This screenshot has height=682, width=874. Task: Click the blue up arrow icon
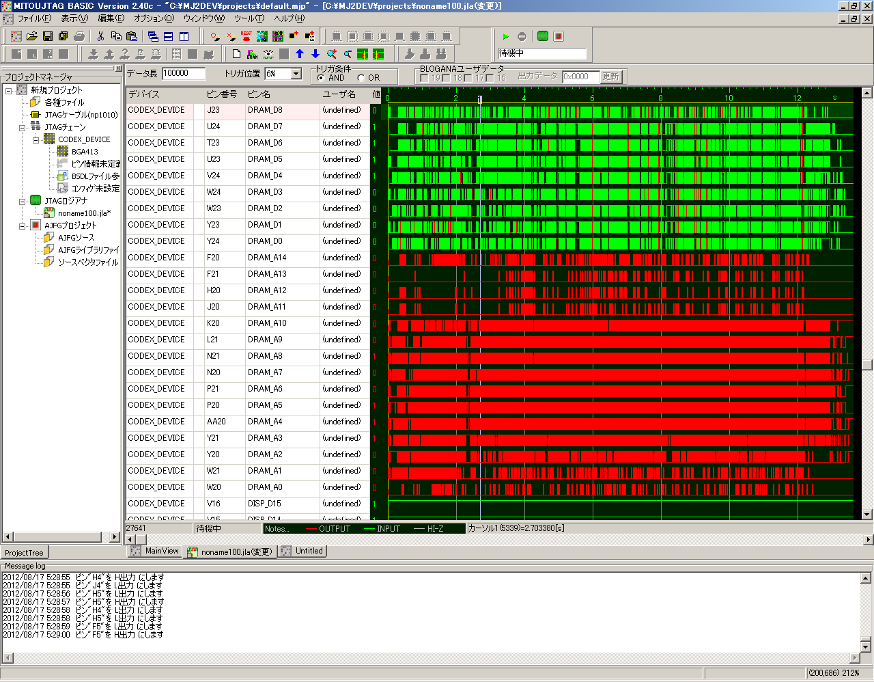[x=300, y=54]
